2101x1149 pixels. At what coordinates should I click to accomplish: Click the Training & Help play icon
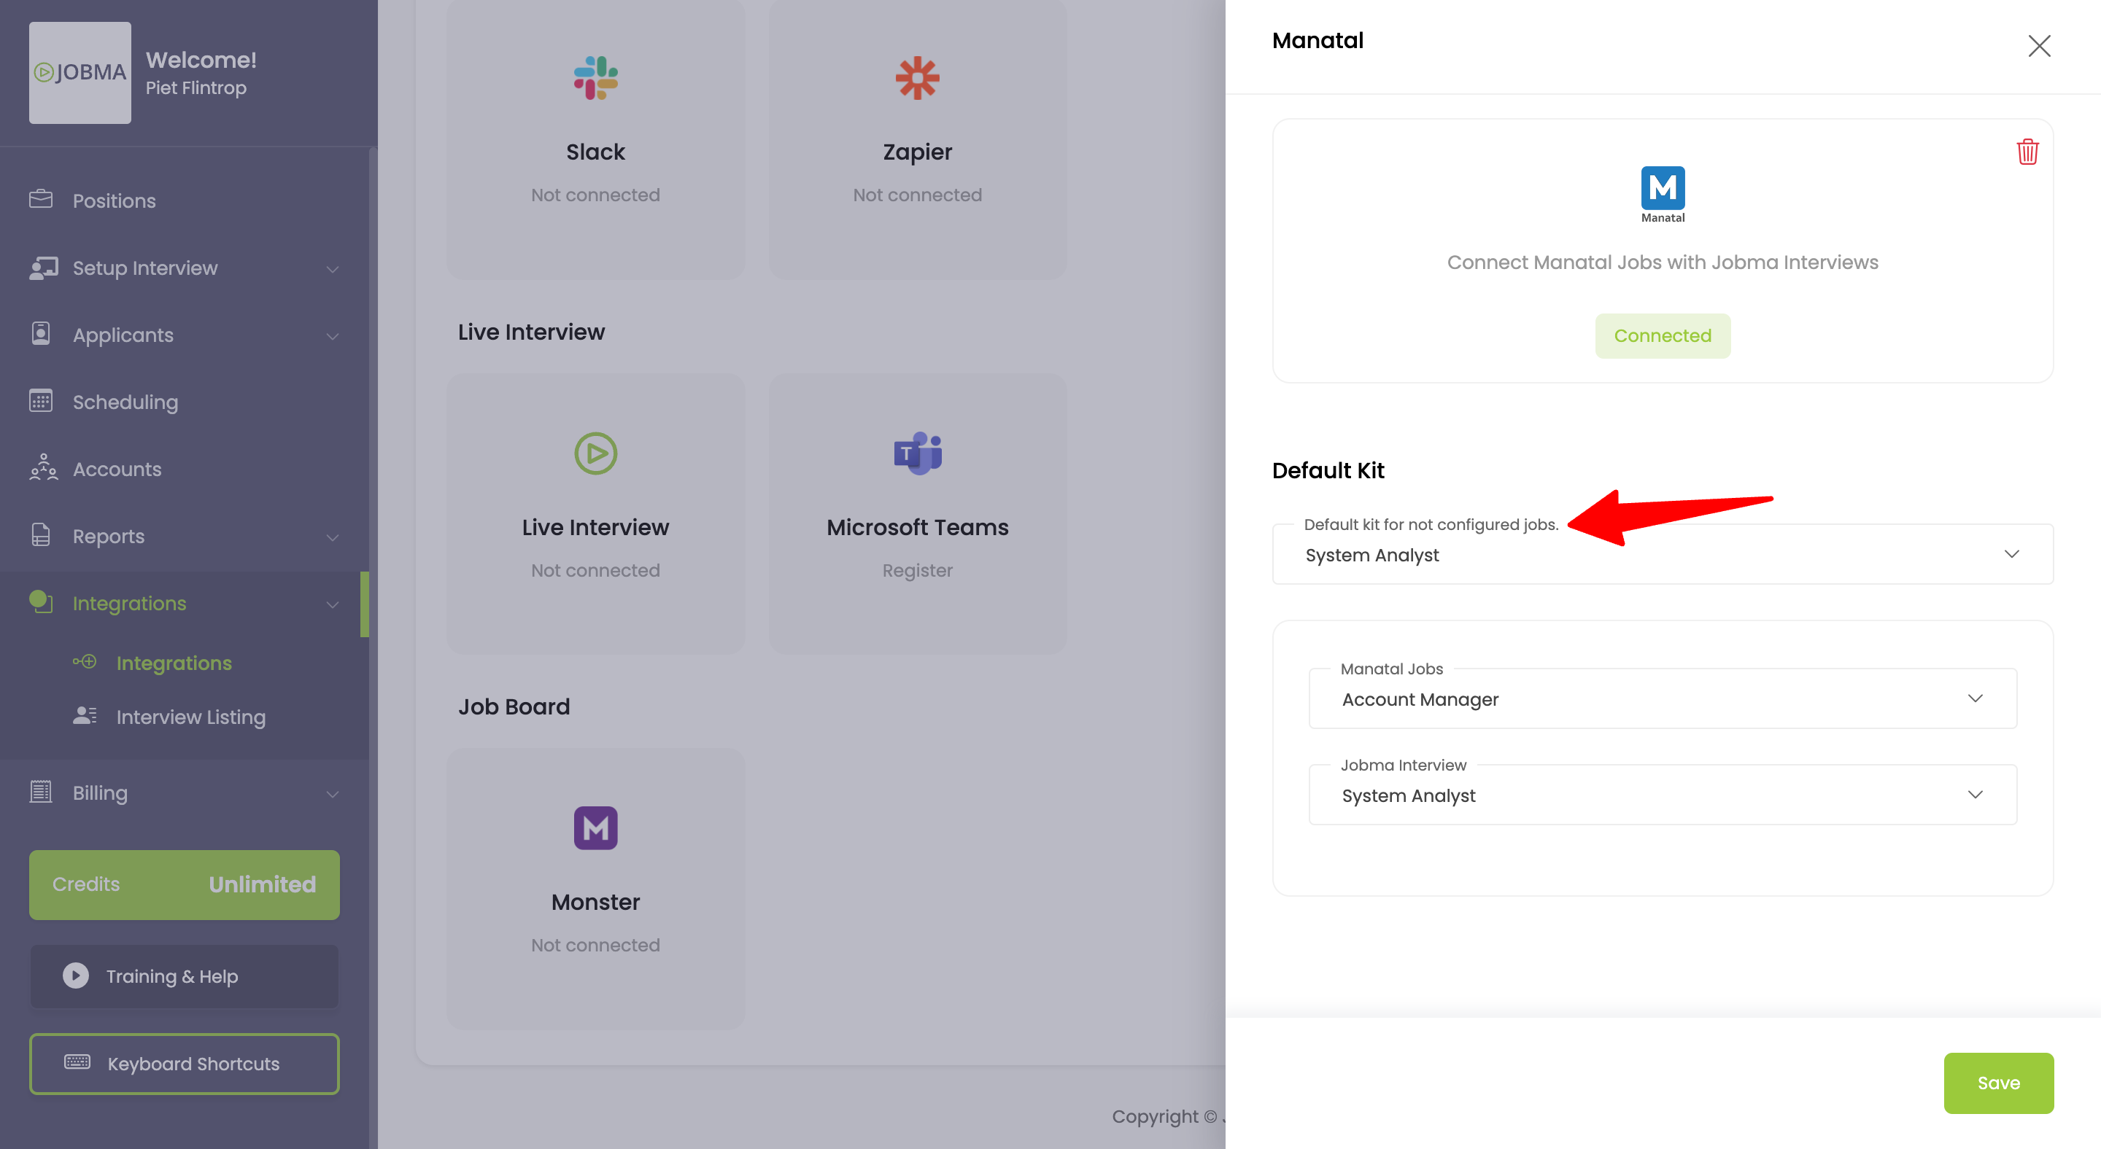click(76, 975)
